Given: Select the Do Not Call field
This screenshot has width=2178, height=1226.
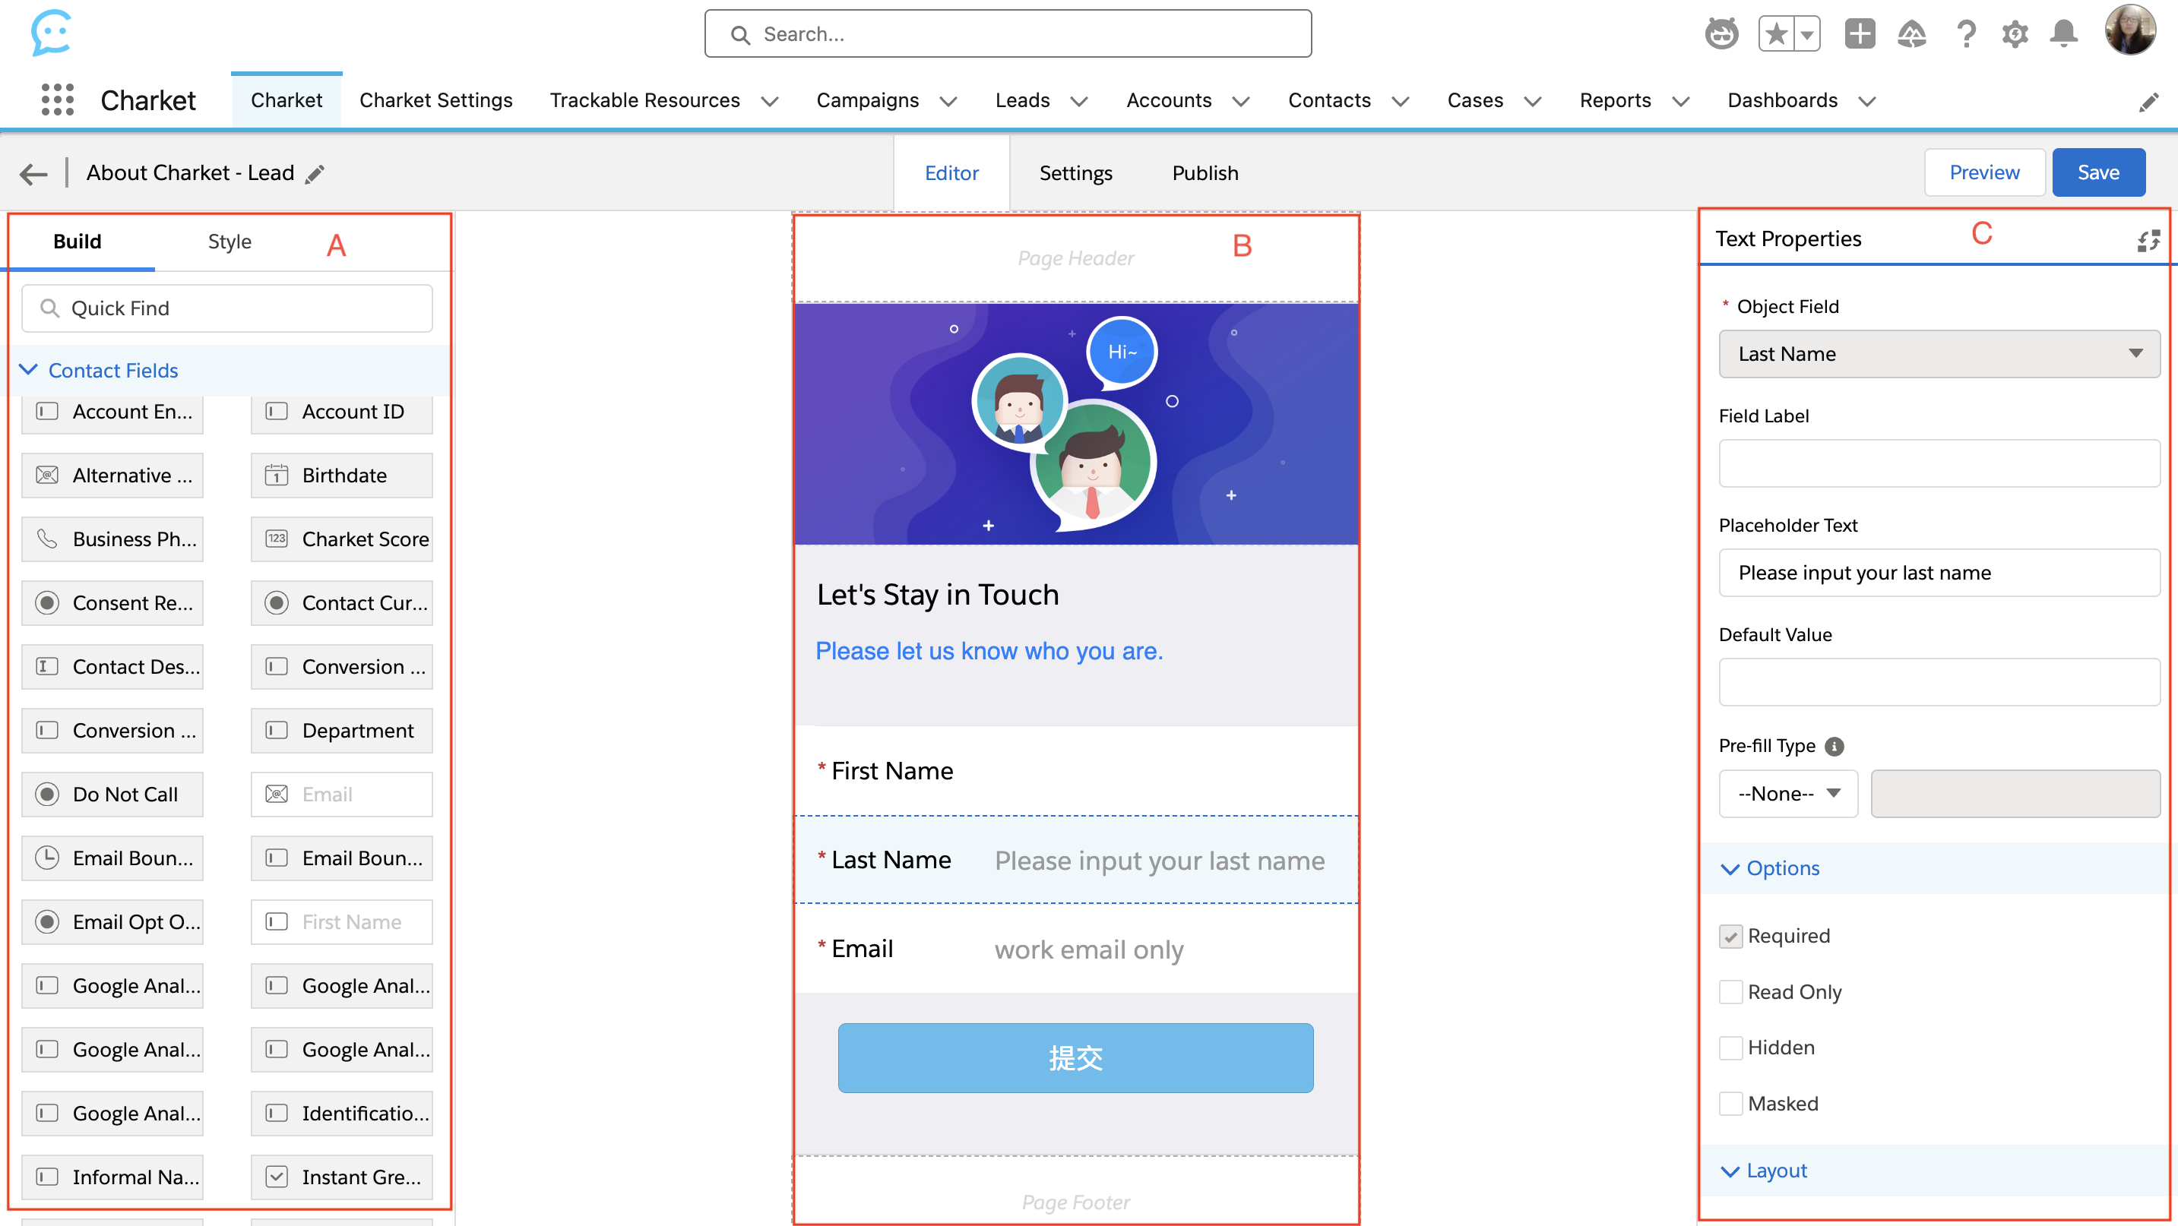Looking at the screenshot, I should tap(112, 795).
